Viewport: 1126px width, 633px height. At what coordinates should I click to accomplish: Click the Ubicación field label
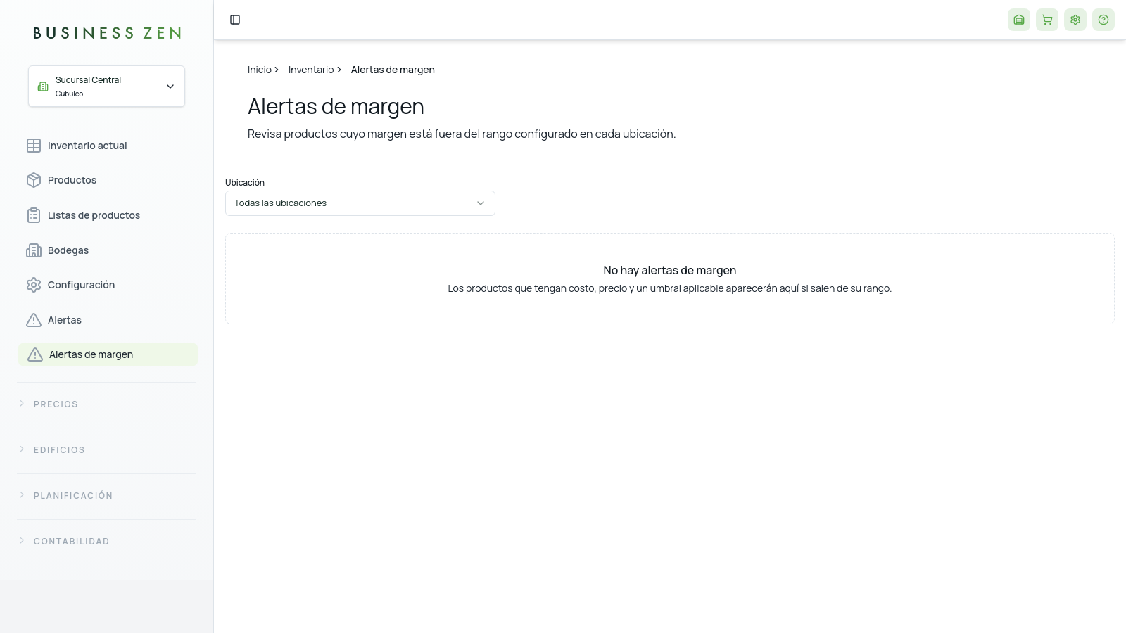(x=245, y=183)
